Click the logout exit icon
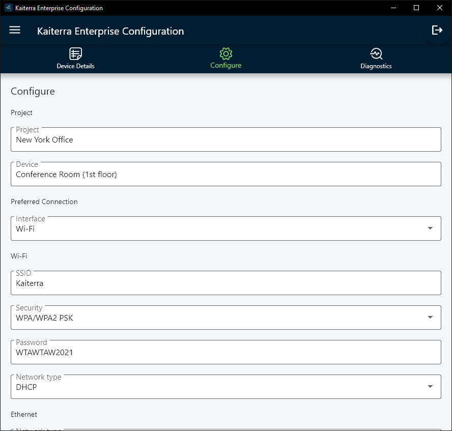This screenshot has height=431, width=452. click(437, 30)
